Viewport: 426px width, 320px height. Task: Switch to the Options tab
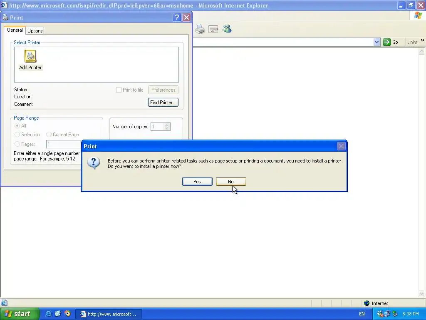35,31
